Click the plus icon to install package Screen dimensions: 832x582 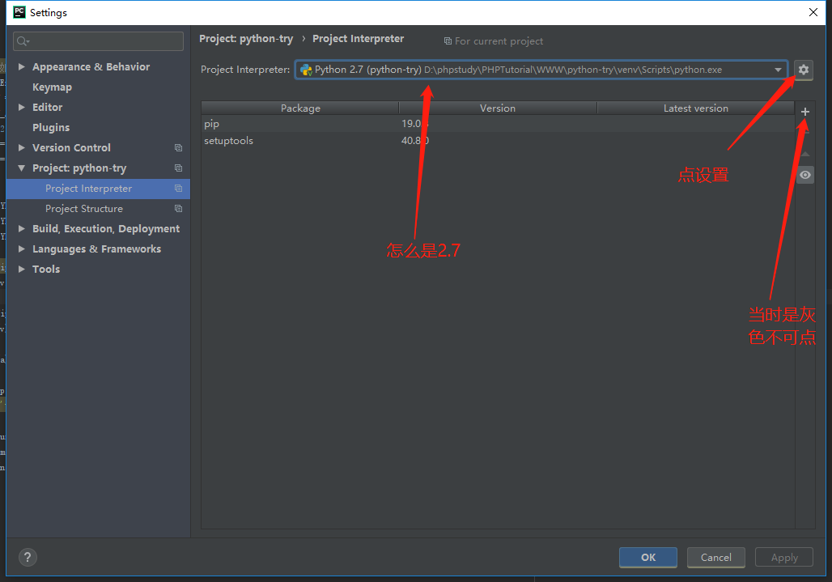pyautogui.click(x=804, y=112)
